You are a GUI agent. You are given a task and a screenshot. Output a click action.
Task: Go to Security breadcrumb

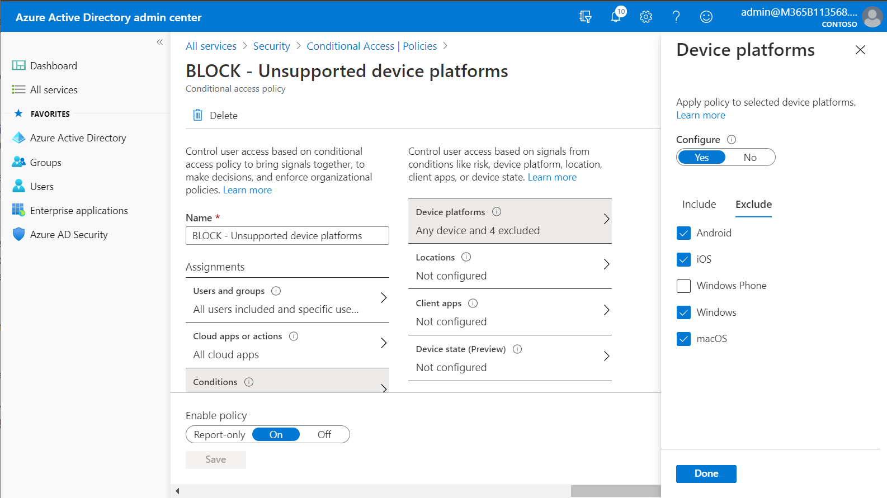[271, 46]
